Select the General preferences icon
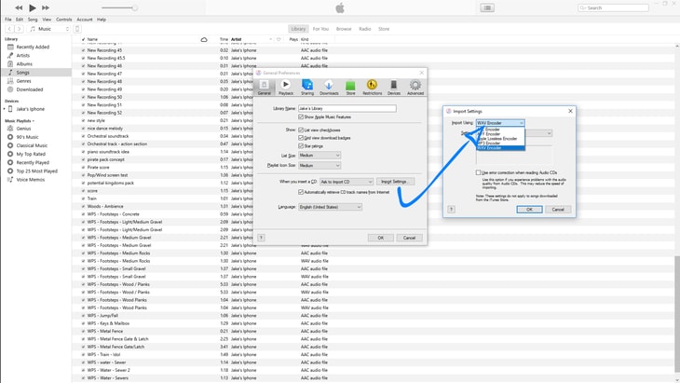680x383 pixels. click(265, 87)
